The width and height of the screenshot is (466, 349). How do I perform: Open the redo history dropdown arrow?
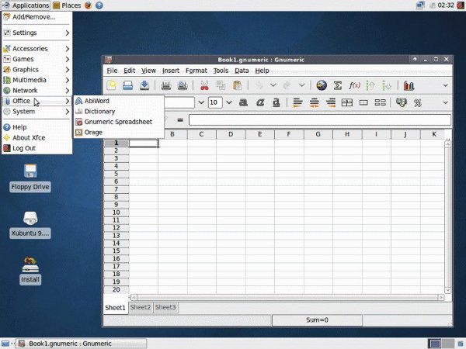(x=301, y=85)
